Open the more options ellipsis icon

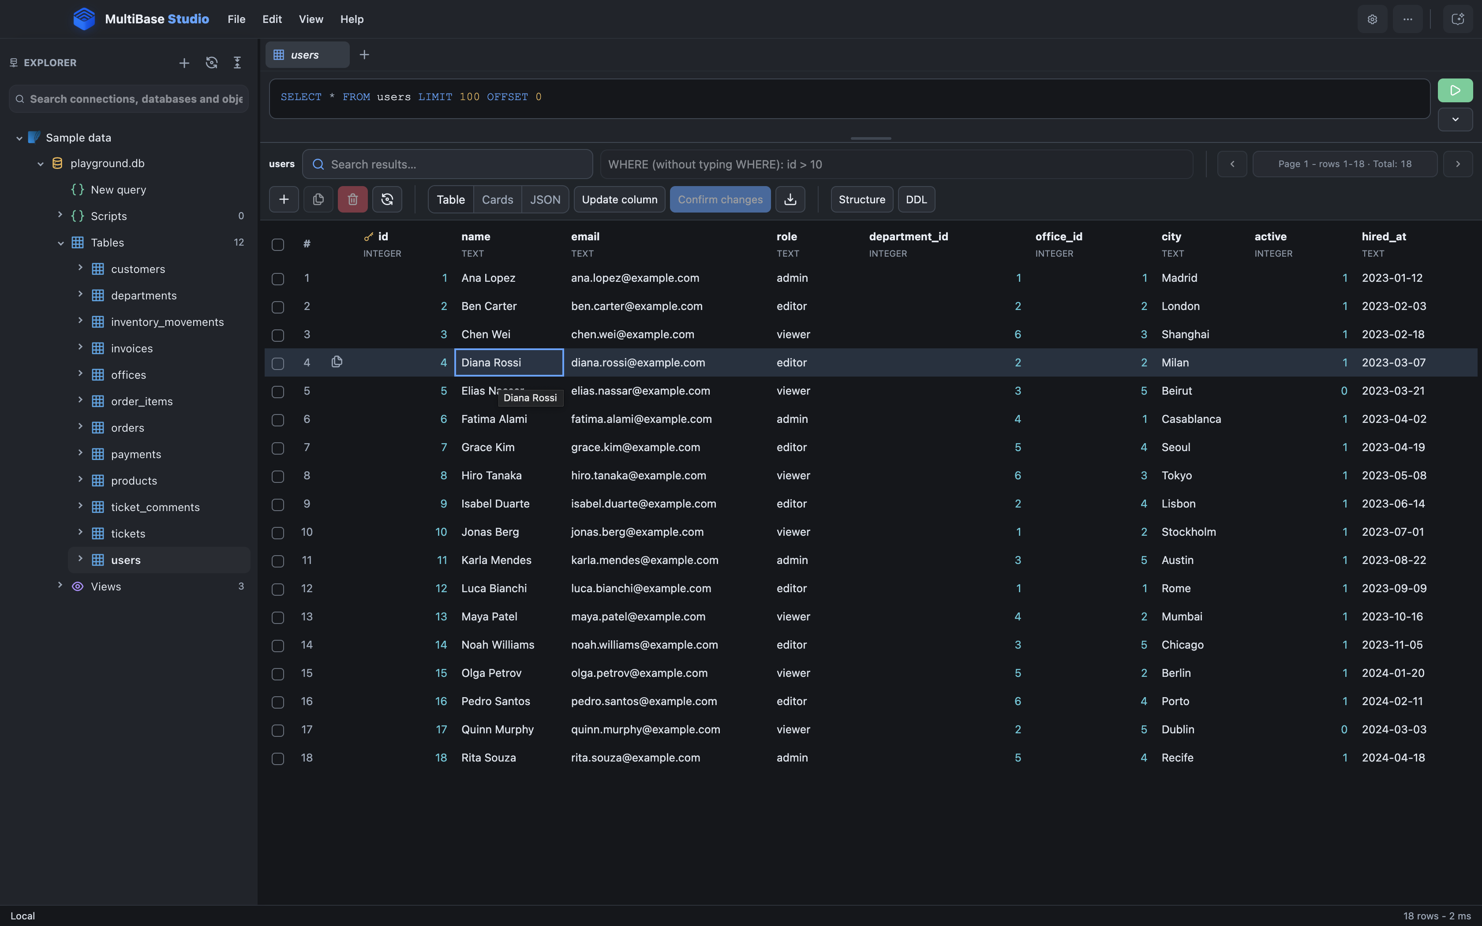(1408, 19)
